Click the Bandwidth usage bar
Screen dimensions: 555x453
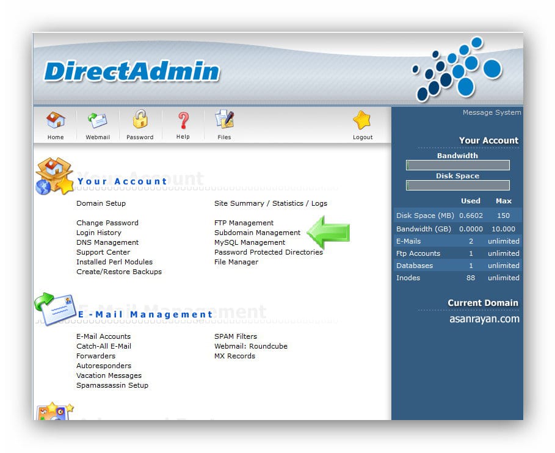tap(458, 165)
